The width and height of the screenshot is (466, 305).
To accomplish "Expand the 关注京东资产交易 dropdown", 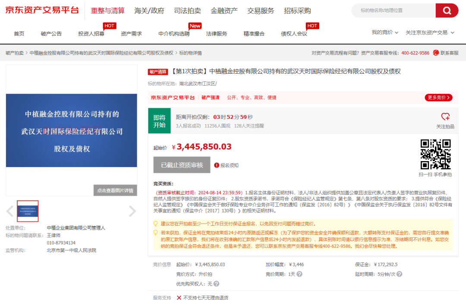I will [430, 32].
